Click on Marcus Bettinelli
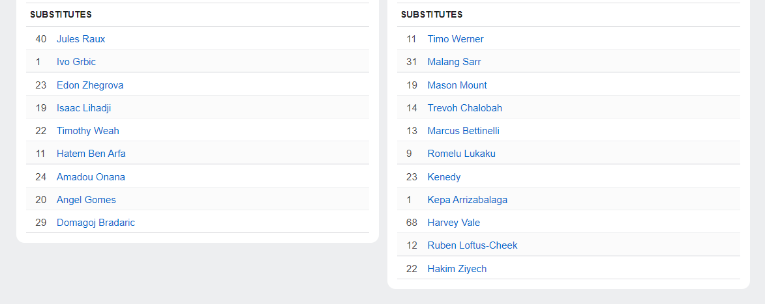Screen dimensions: 765x304 click(464, 131)
